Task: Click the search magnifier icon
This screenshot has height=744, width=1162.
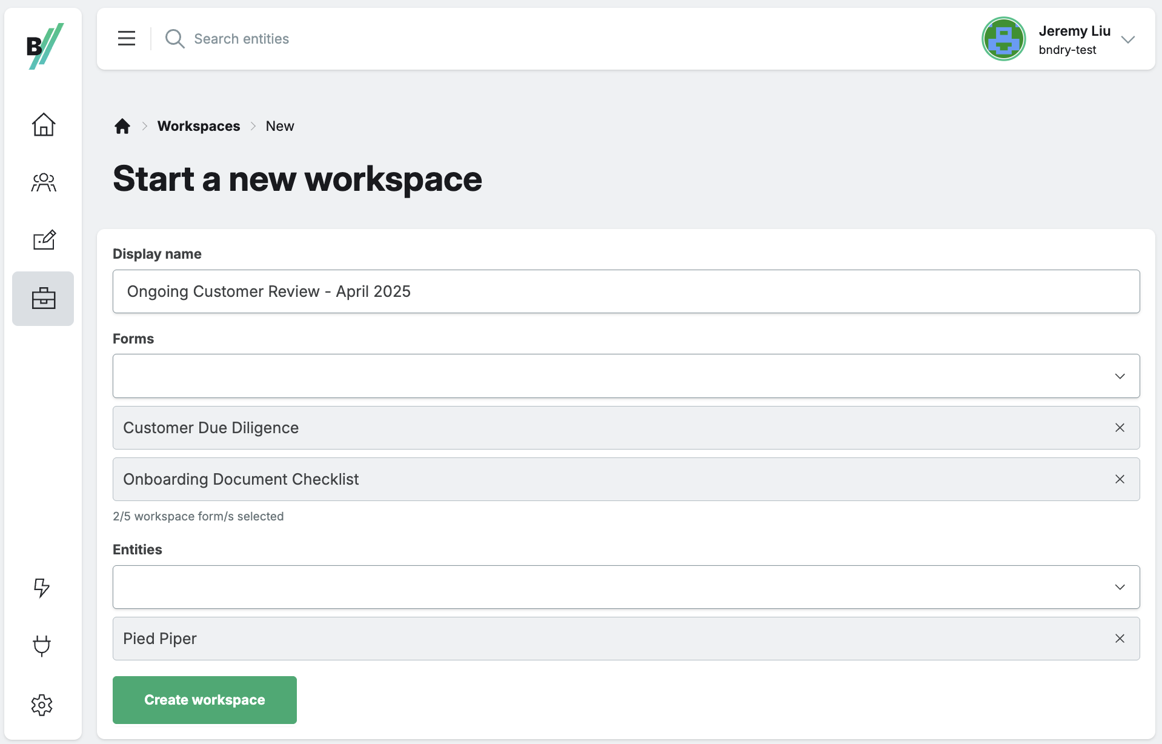Action: coord(174,39)
